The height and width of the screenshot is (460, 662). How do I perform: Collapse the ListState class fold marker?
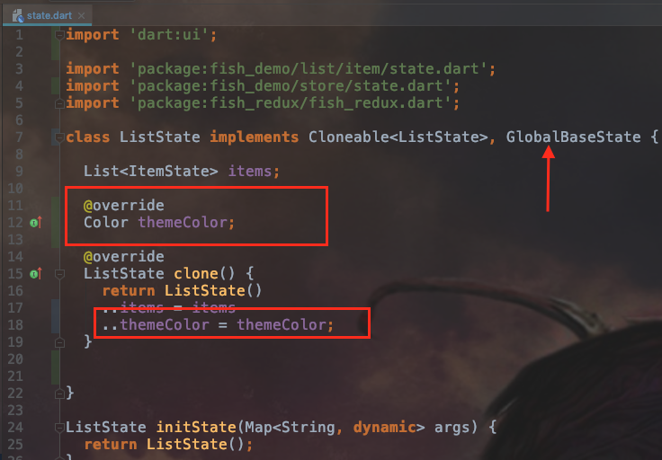pyautogui.click(x=59, y=137)
